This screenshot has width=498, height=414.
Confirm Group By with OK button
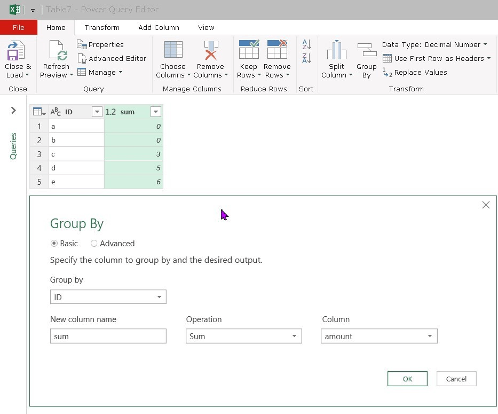coord(407,379)
